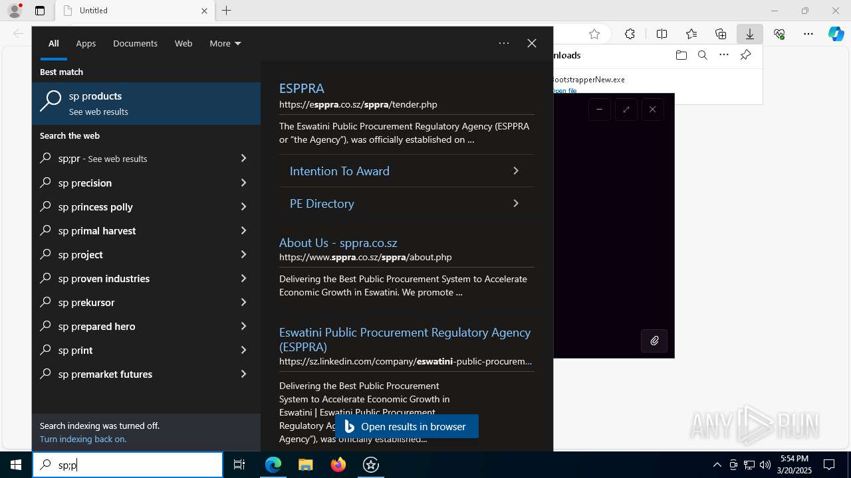Search downloads magnifier icon
This screenshot has height=478, width=851.
click(702, 55)
